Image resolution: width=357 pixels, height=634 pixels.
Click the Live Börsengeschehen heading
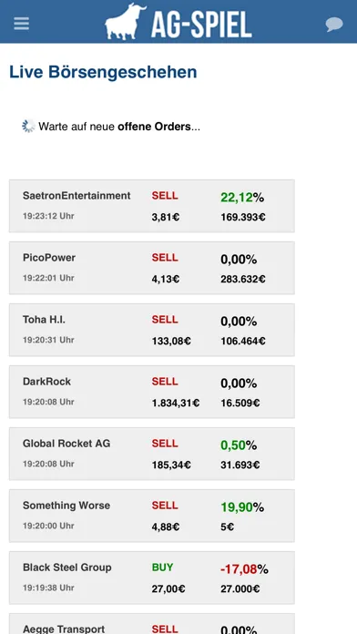(x=103, y=72)
